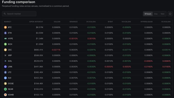Viewport: 174px width, 98px height.
Task: Click BTC open interest $6.57M
Action: [x=39, y=27]
